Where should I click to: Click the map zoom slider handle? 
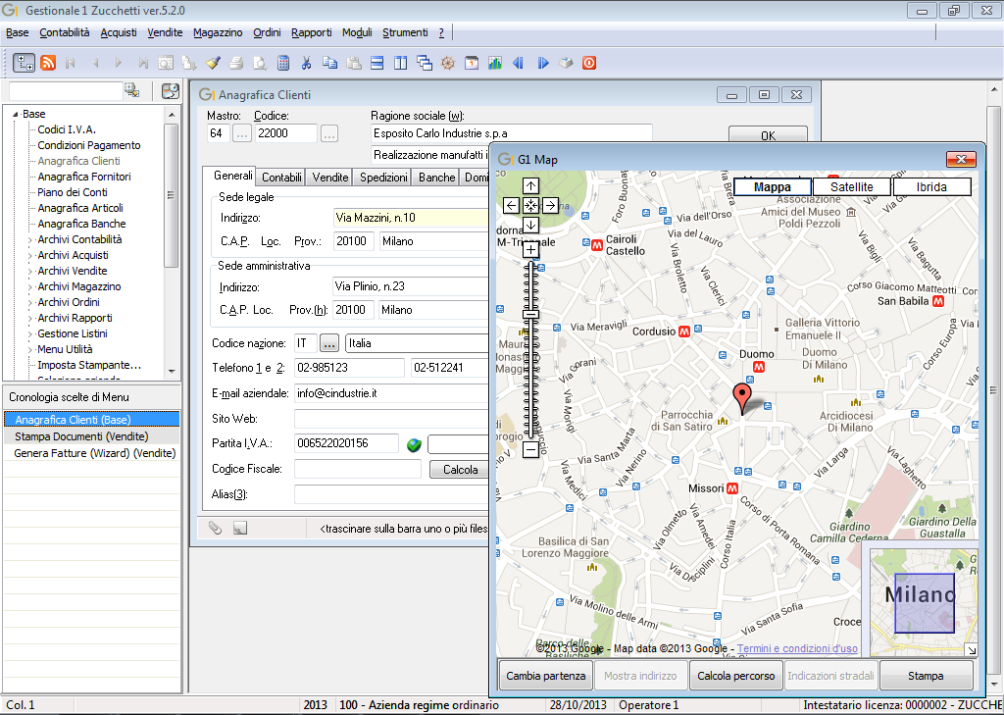(530, 314)
